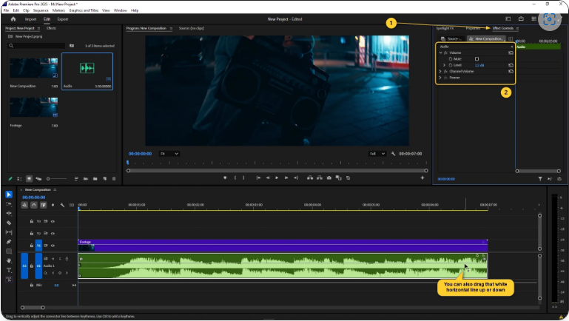Select the Selection tool in the tools panel

coord(9,195)
